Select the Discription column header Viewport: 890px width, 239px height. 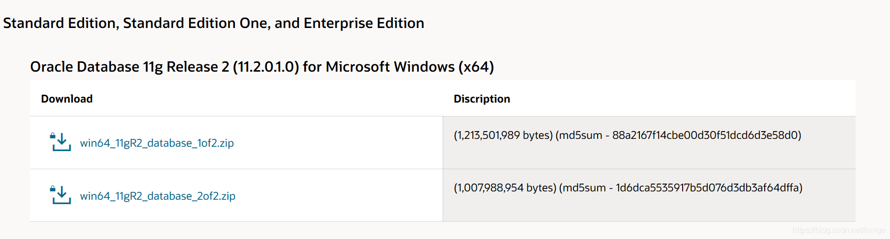tap(482, 99)
